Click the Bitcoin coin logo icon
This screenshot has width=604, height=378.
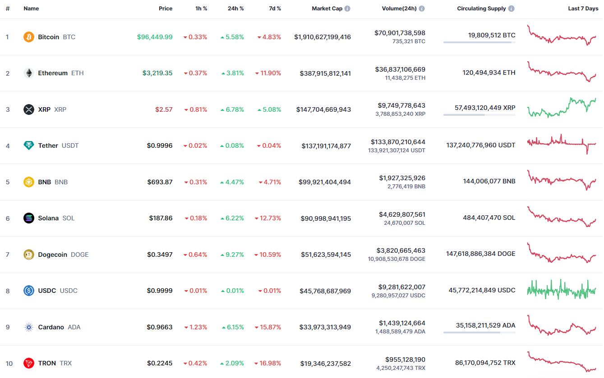(29, 37)
